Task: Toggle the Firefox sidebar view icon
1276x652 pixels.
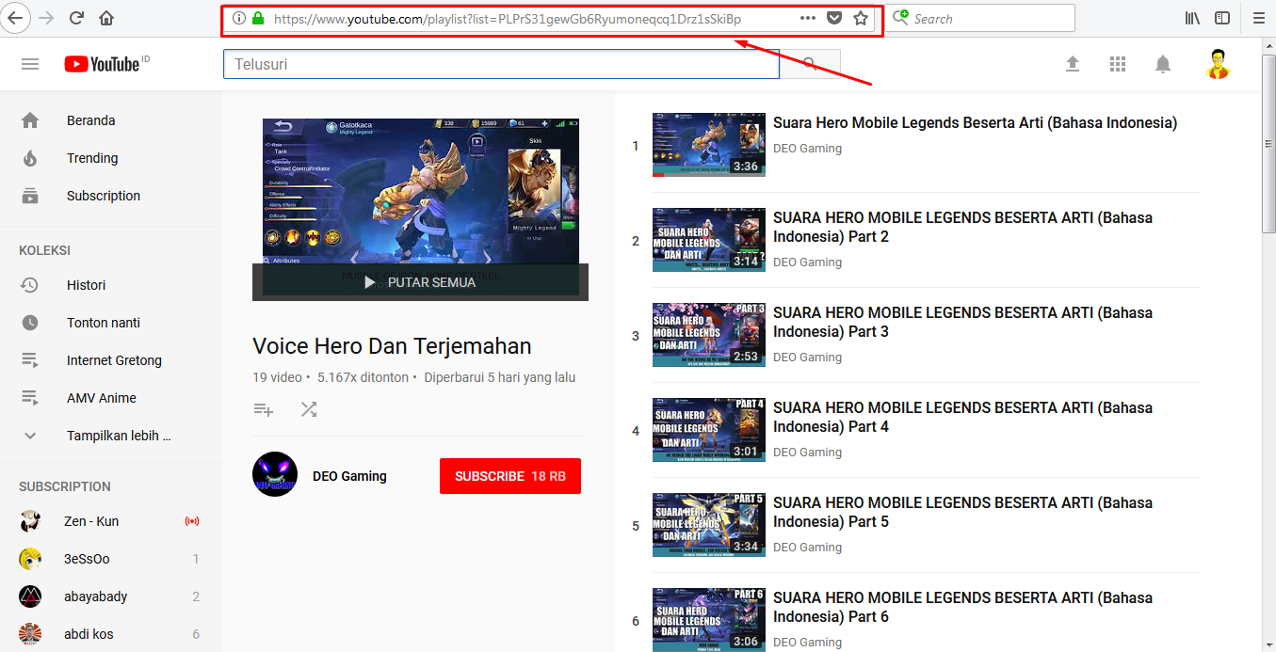Action: pyautogui.click(x=1222, y=18)
